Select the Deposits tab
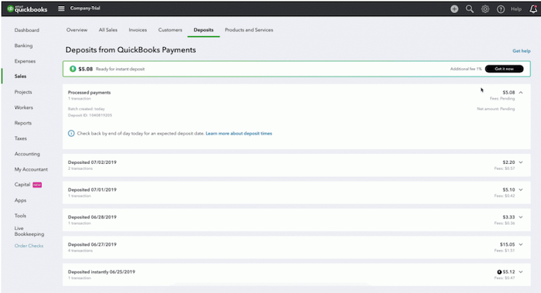Image resolution: width=541 pixels, height=293 pixels. pos(203,30)
